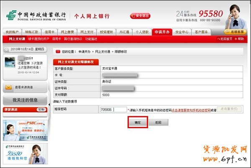Image resolution: width=251 pixels, height=168 pixels.
Task: Click the user avatar thumbnail
Action: pyautogui.click(x=9, y=62)
